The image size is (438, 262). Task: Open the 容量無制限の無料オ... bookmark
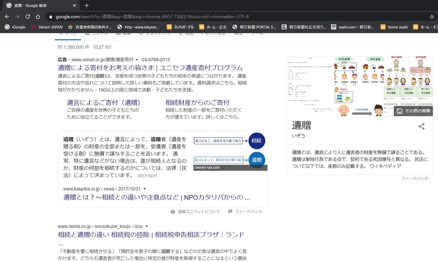90,27
